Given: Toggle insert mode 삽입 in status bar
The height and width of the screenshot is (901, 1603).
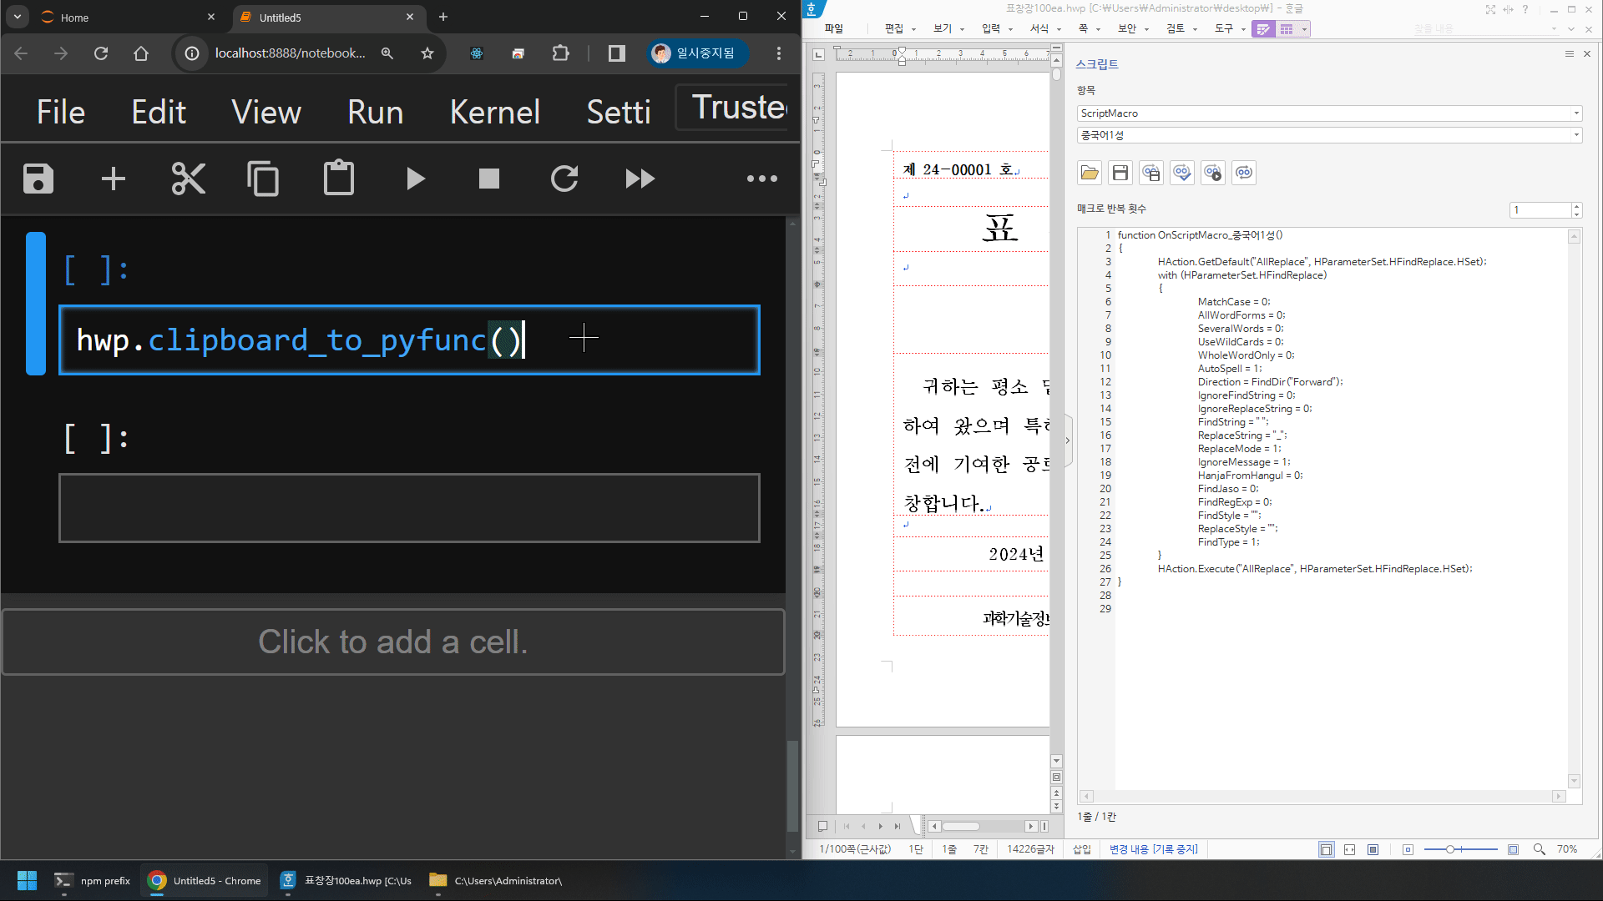Looking at the screenshot, I should click(x=1081, y=849).
